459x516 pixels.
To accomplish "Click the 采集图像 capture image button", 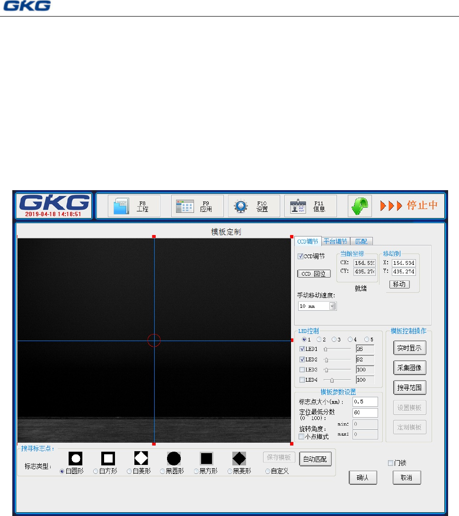I will click(410, 367).
